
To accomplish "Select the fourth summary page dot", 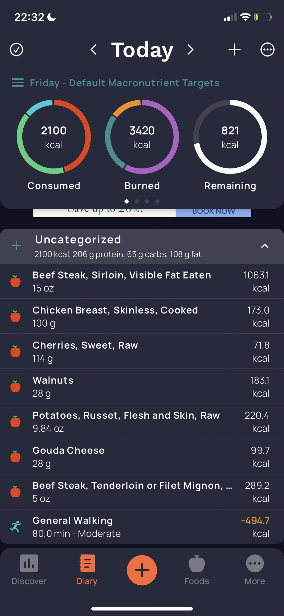I will (157, 201).
